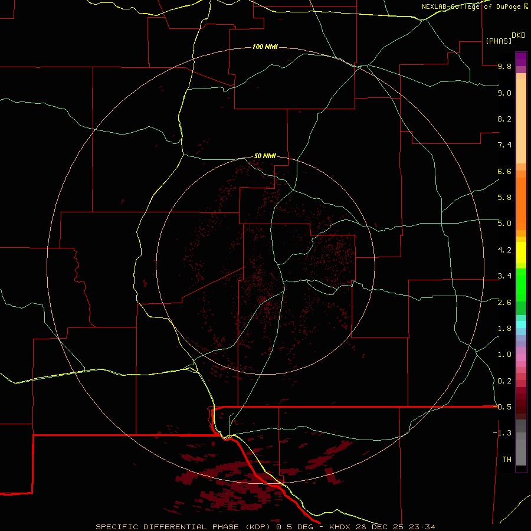
Task: Click the -1.3 value on the color scale
Action: 502,433
